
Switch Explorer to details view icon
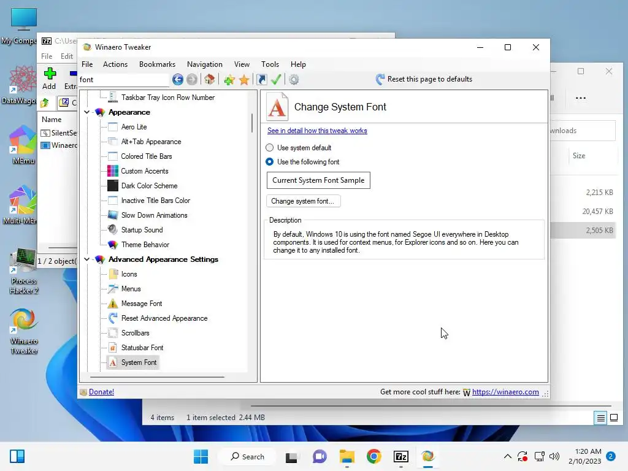pos(601,418)
